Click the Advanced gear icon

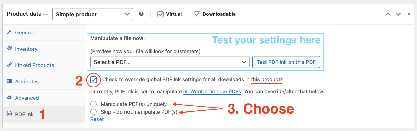9,97
